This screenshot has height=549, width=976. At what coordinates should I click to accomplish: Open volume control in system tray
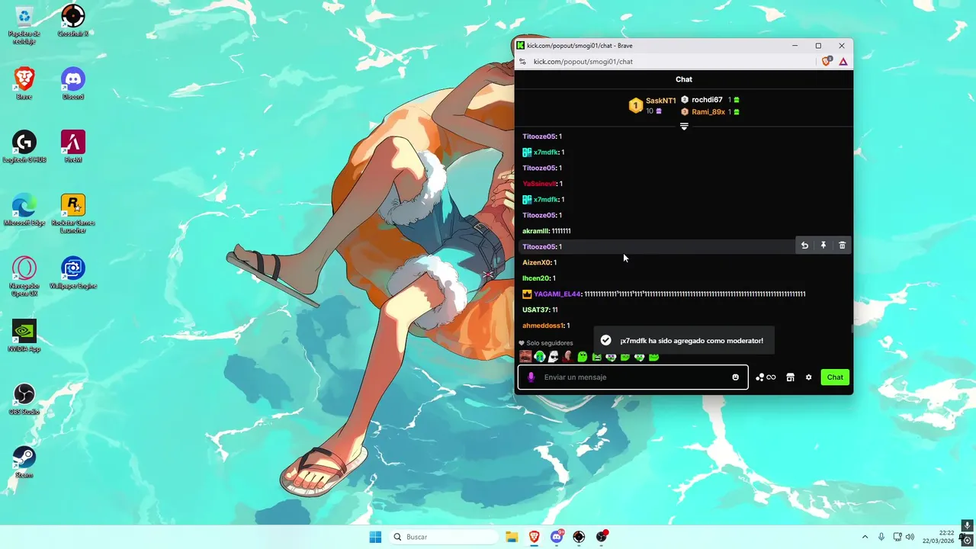pos(910,538)
